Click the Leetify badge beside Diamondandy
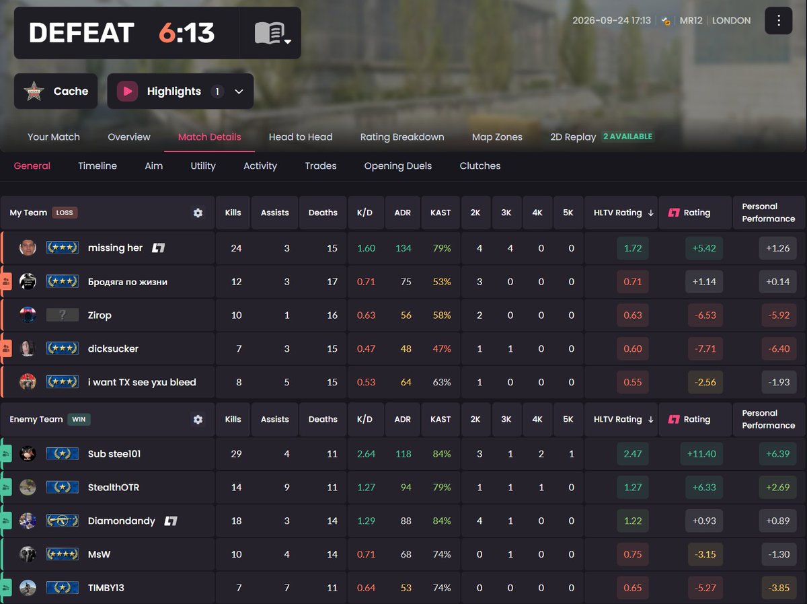 [171, 521]
